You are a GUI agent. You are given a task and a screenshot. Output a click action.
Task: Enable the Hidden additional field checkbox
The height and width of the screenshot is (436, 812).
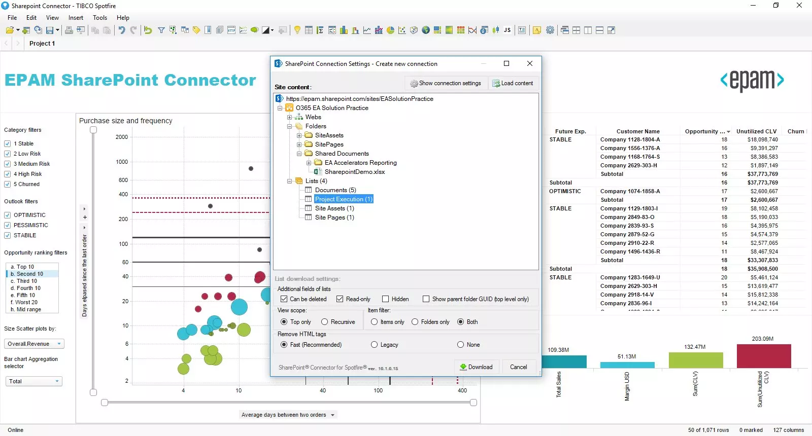[x=386, y=299]
